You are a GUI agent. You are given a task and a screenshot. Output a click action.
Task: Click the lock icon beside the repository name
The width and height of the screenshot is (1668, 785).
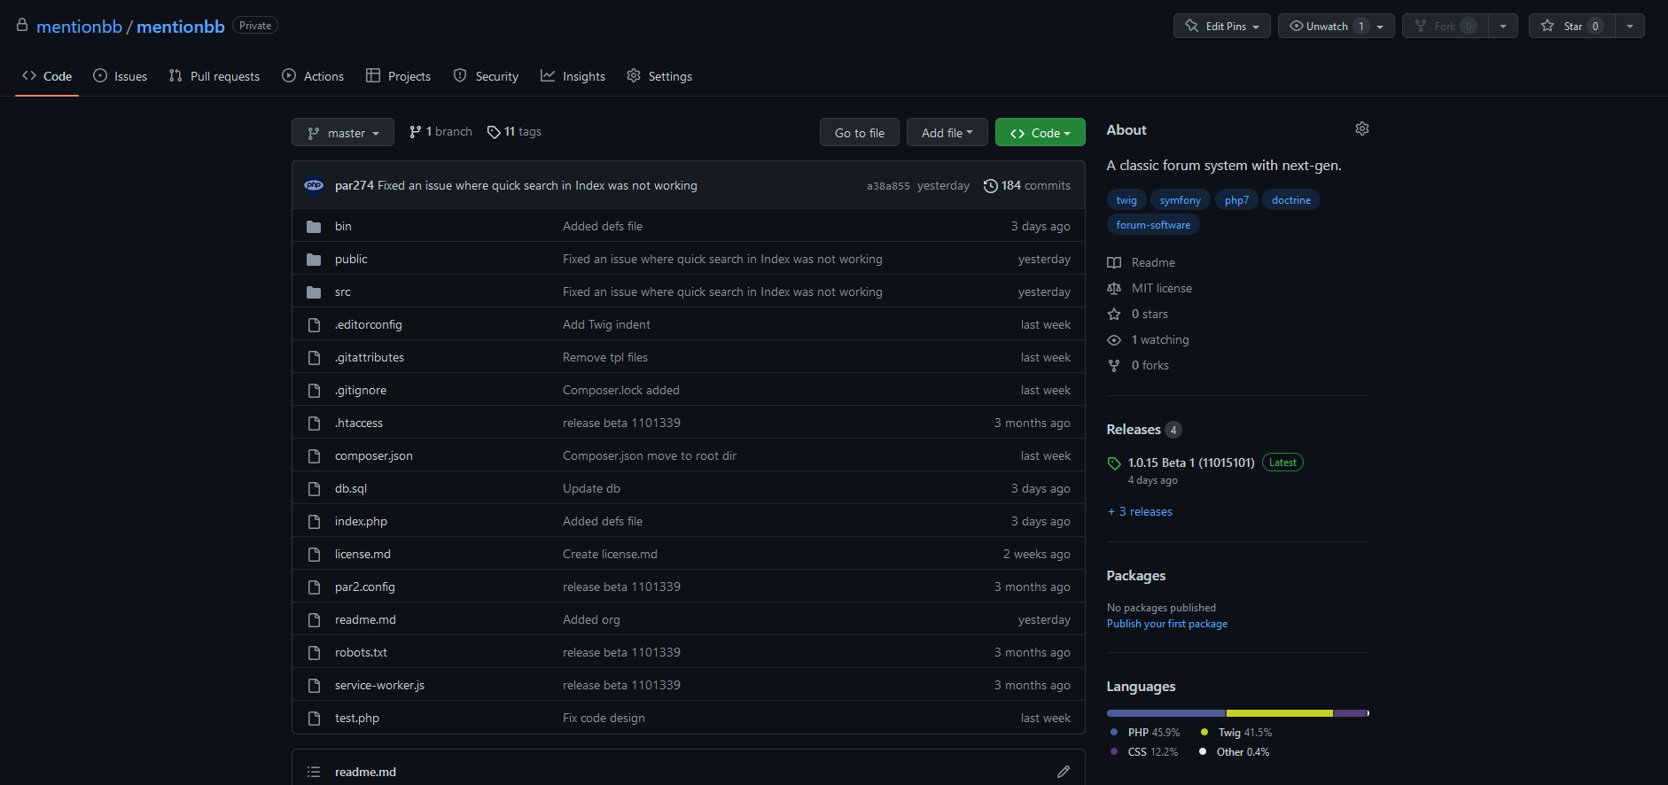[22, 25]
